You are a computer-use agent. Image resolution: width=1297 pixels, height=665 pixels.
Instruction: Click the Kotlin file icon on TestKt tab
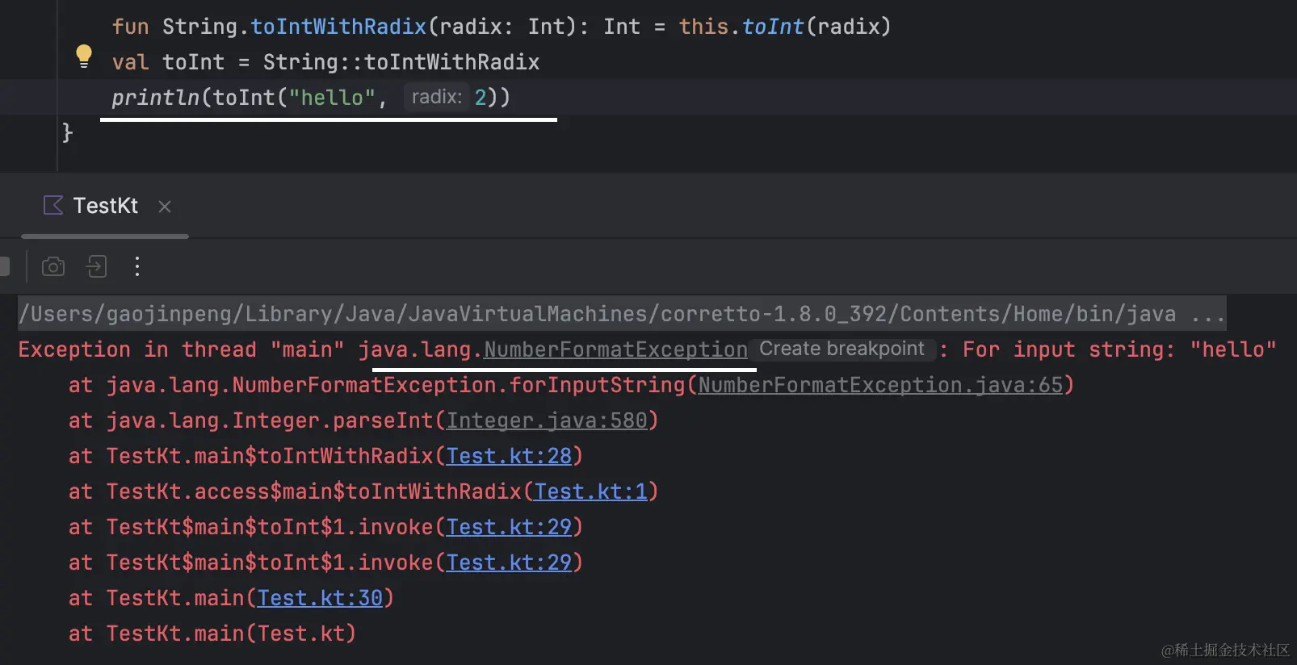click(53, 205)
